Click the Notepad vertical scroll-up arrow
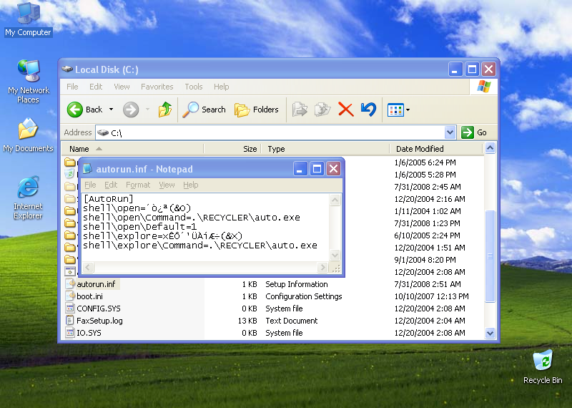 pyautogui.click(x=335, y=200)
